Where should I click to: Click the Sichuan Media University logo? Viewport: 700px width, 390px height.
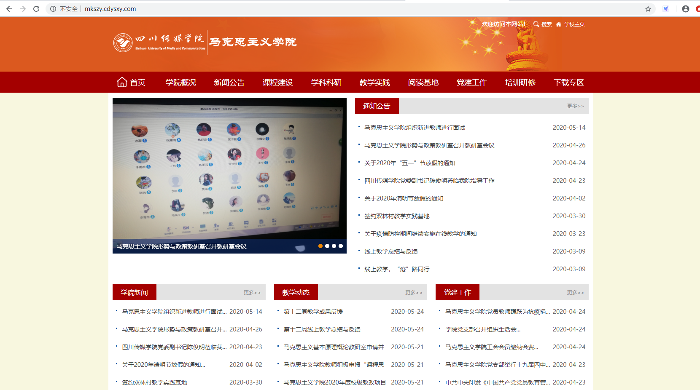(123, 43)
